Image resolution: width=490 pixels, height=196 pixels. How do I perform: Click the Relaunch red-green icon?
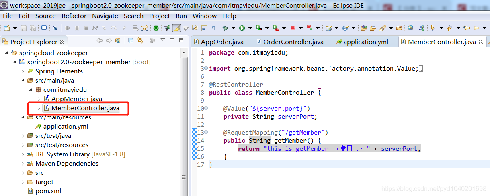(x=310, y=28)
